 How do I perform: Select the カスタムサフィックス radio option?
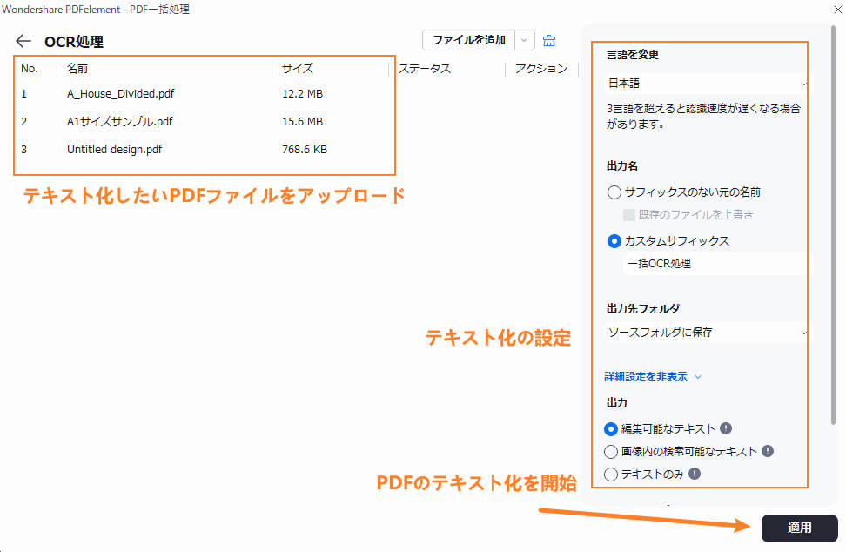click(x=614, y=241)
